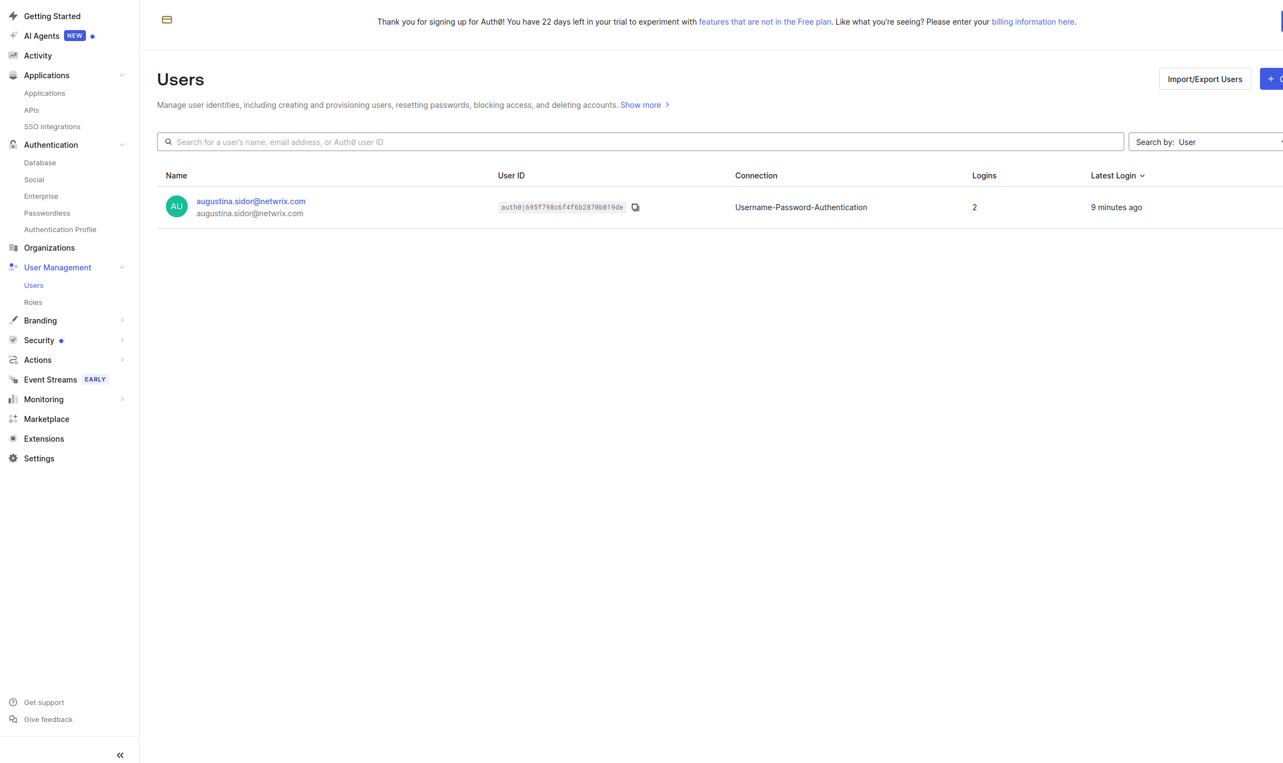This screenshot has height=763, width=1283.
Task: Open the augustina.sidor@netwrix.com user link
Action: tap(251, 201)
